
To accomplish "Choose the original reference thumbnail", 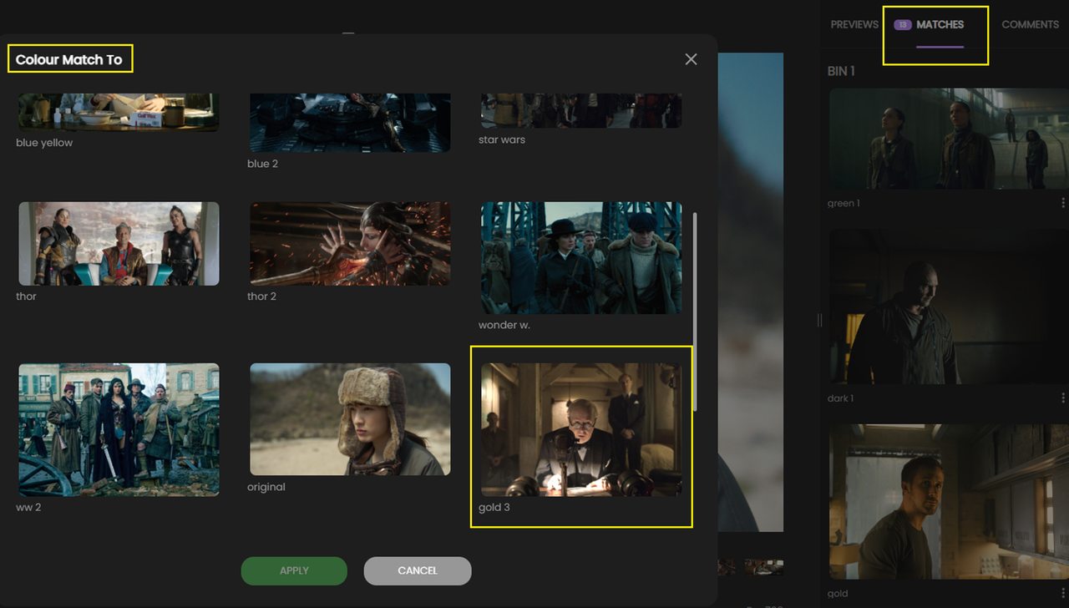I will point(350,419).
